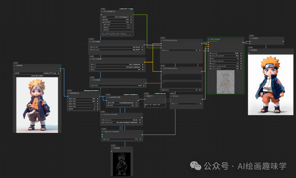The height and width of the screenshot is (178, 296).
Task: Click the Xlabs Sampler node title
Action: pyautogui.click(x=215, y=39)
